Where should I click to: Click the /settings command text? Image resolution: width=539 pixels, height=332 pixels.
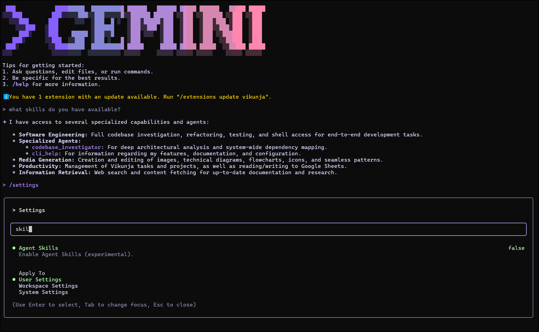click(x=24, y=185)
